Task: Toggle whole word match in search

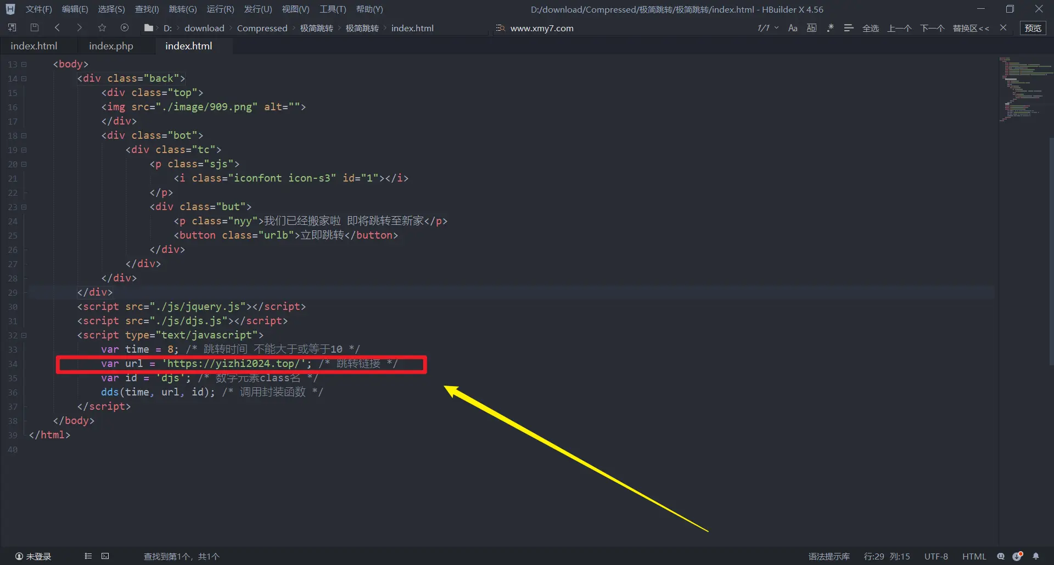Action: click(811, 28)
